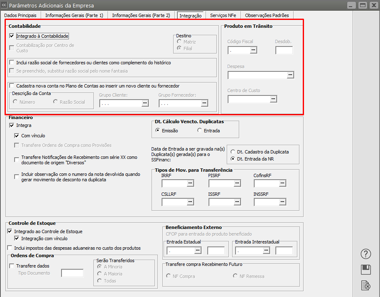380x297 pixels.
Task: Click the cancel document icon
Action: 366,285
